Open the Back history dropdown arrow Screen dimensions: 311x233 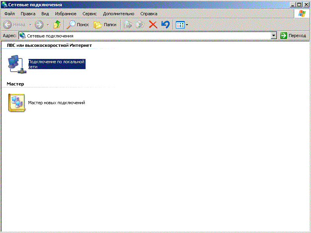coord(30,25)
